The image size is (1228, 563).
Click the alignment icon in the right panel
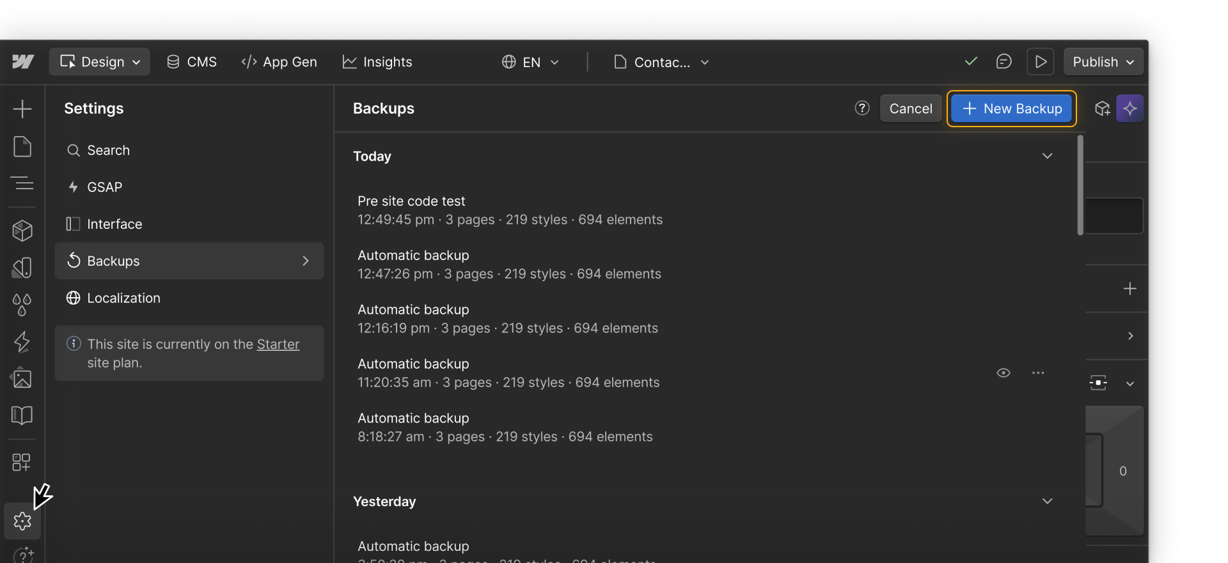pyautogui.click(x=1098, y=383)
